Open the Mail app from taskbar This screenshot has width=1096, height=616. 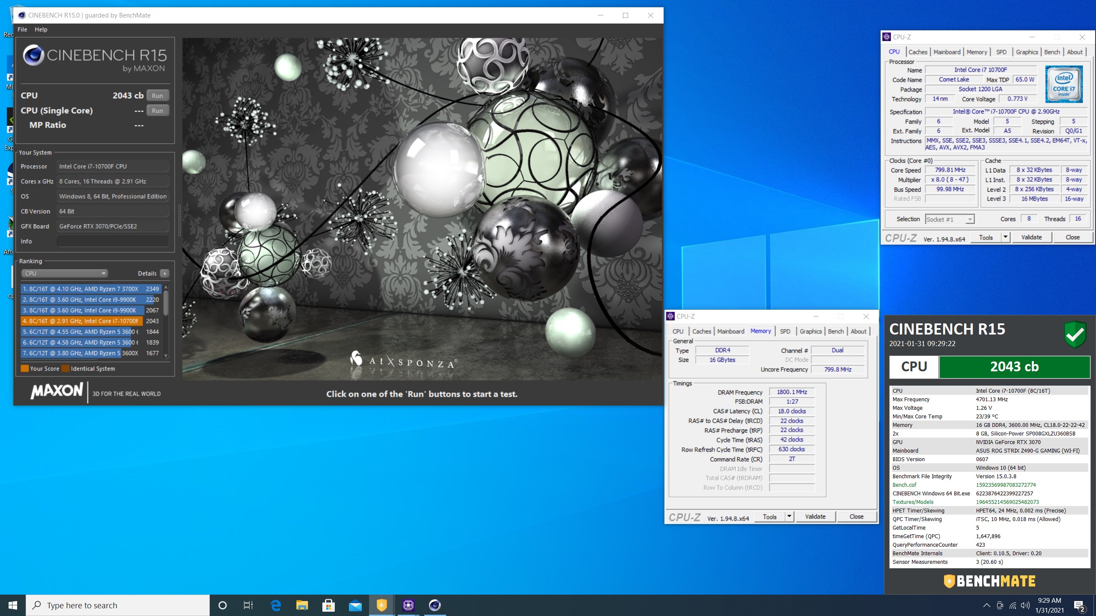point(355,605)
